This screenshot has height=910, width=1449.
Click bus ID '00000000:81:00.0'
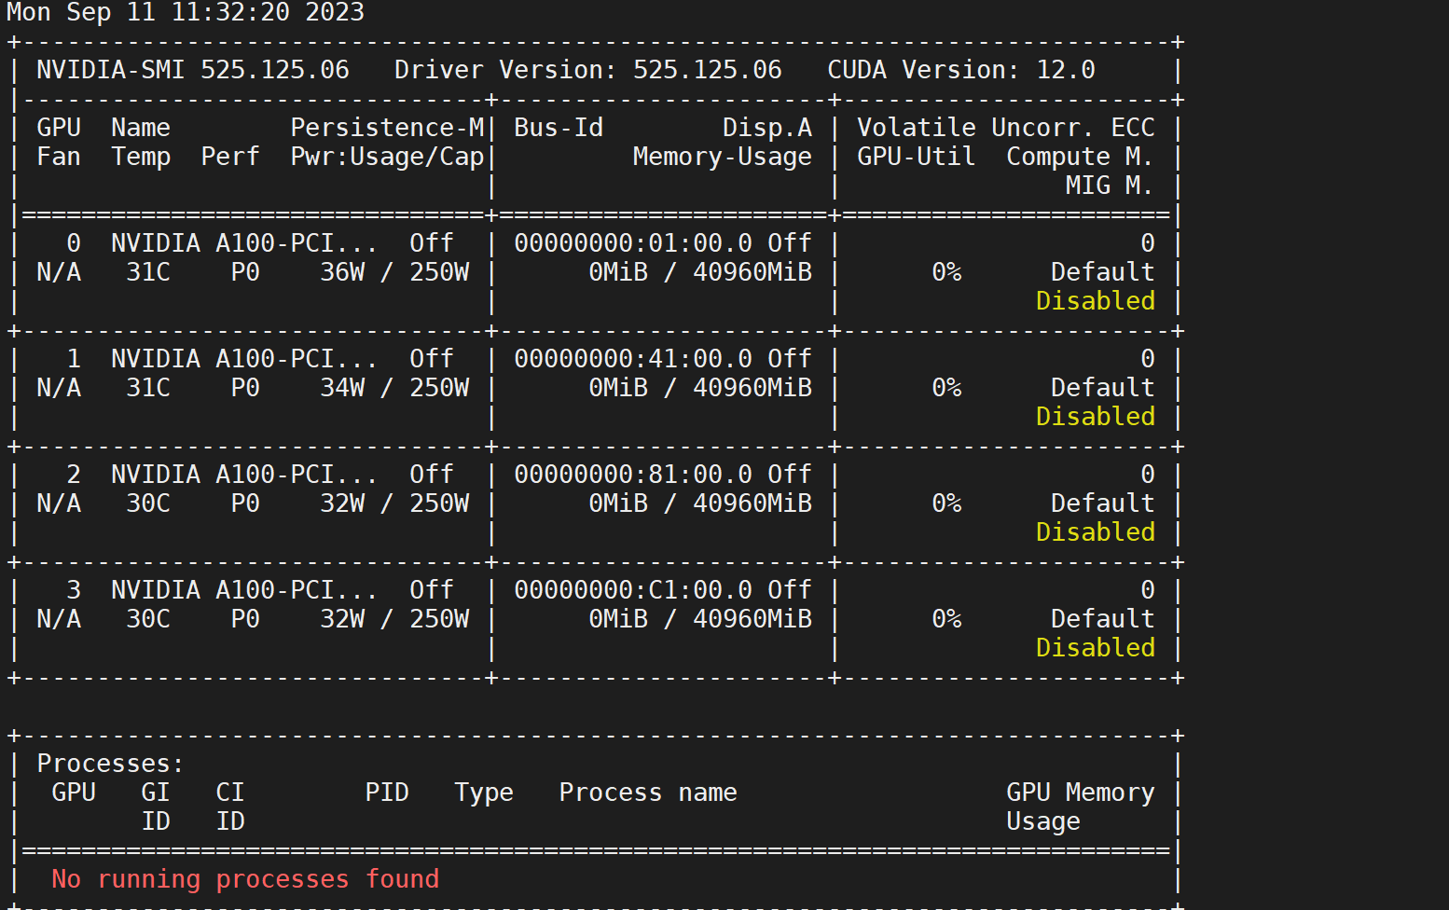tap(633, 475)
